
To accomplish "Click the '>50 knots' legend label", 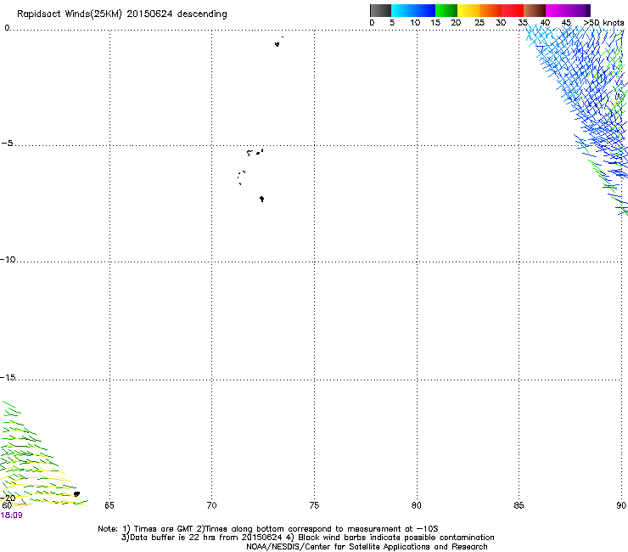I will coord(604,23).
